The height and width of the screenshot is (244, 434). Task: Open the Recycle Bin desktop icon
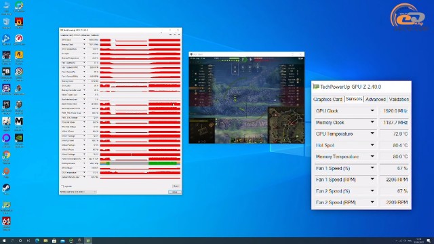[x=6, y=22]
